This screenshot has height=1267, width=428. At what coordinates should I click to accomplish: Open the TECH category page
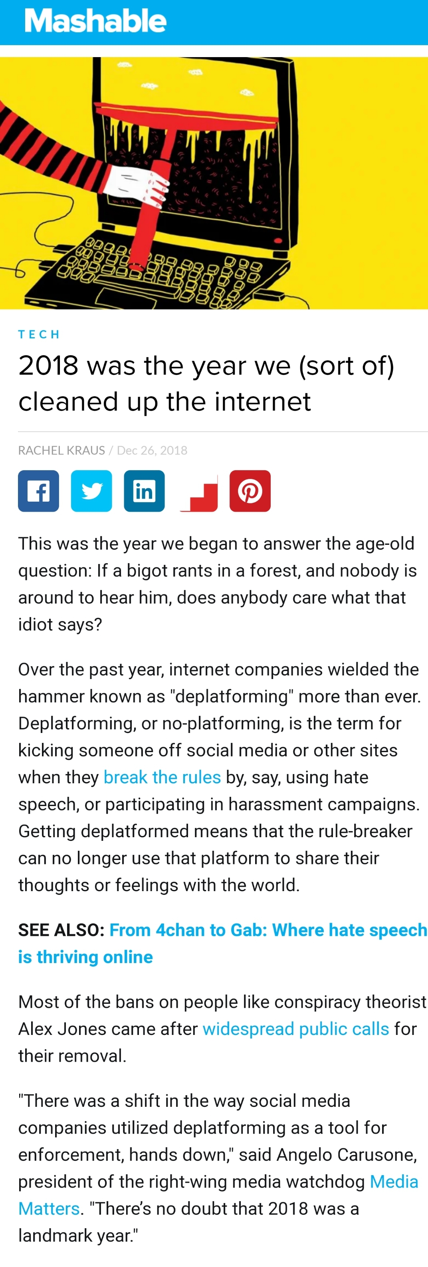pyautogui.click(x=39, y=334)
